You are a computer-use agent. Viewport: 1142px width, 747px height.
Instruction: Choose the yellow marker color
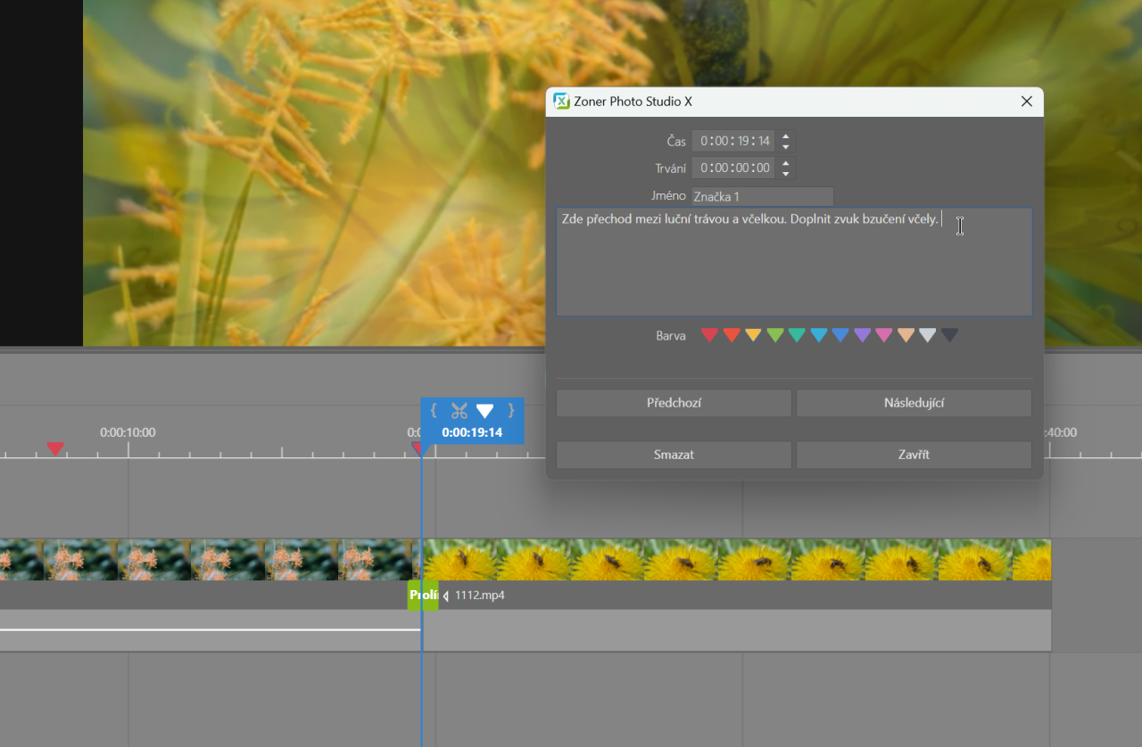click(753, 335)
